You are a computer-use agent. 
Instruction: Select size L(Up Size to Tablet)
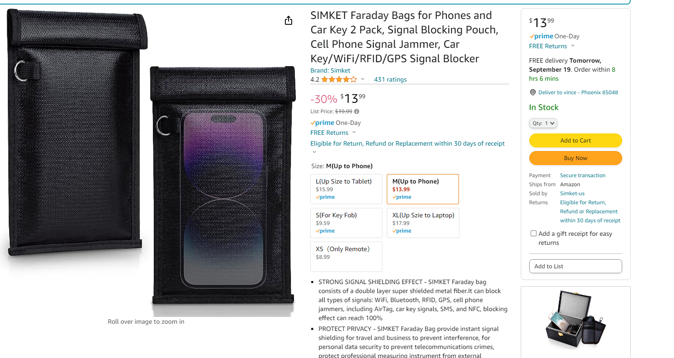click(x=346, y=189)
